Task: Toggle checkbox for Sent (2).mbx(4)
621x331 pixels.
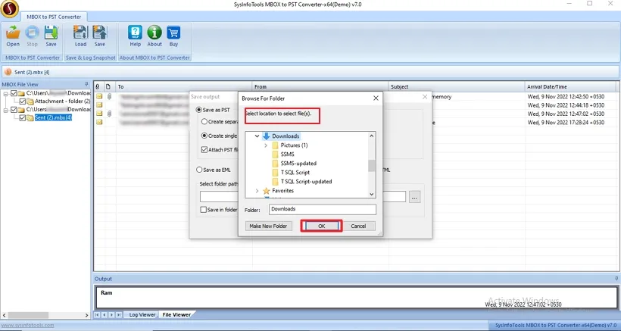Action: (22, 117)
